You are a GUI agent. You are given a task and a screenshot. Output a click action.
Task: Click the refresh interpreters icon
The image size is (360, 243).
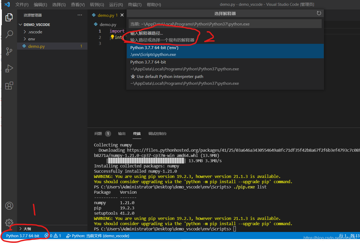319,13
